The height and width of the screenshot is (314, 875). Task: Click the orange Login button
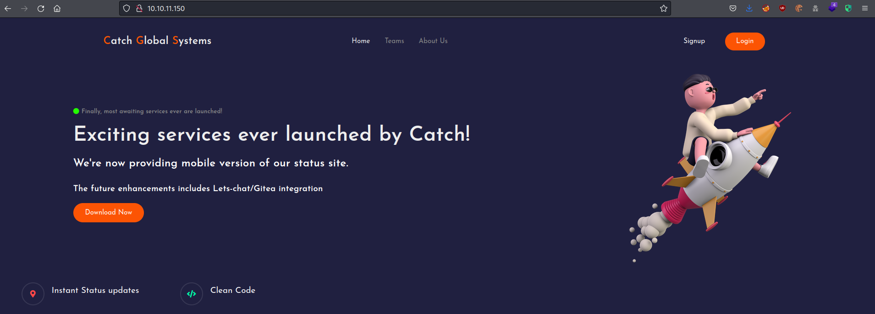[745, 41]
